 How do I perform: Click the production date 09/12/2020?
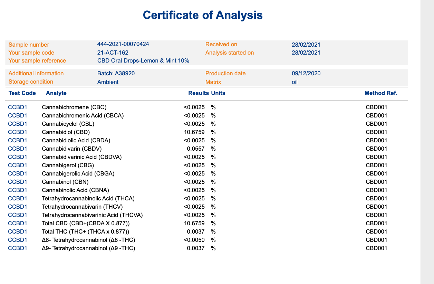(x=306, y=73)
